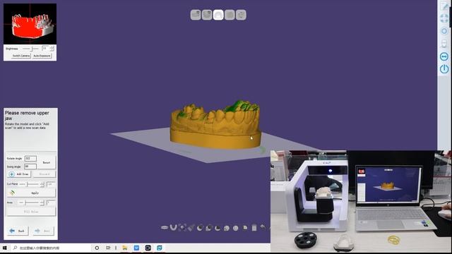
Task: Click the trash delete icon
Action: coord(254,228)
